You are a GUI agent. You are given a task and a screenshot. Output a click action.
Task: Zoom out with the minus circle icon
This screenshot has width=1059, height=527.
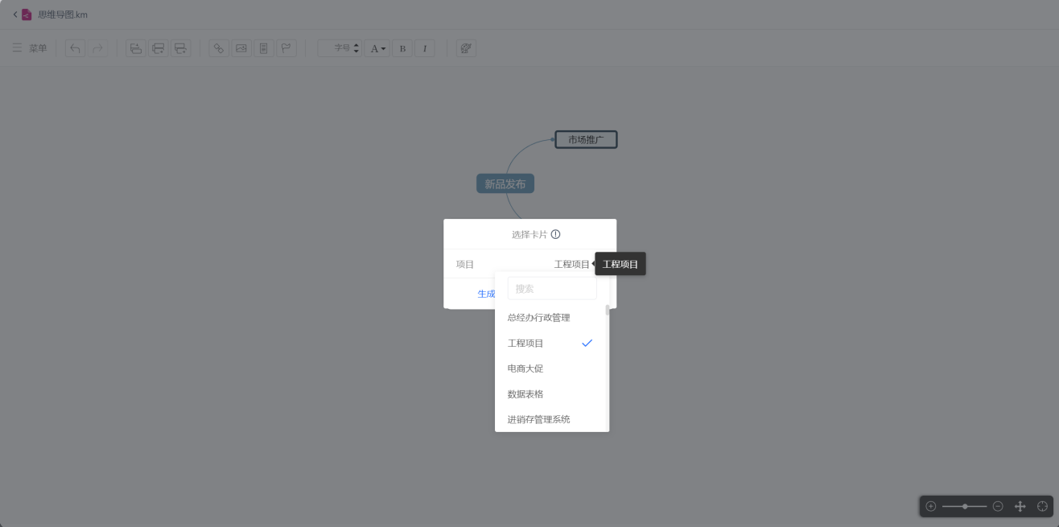point(998,506)
